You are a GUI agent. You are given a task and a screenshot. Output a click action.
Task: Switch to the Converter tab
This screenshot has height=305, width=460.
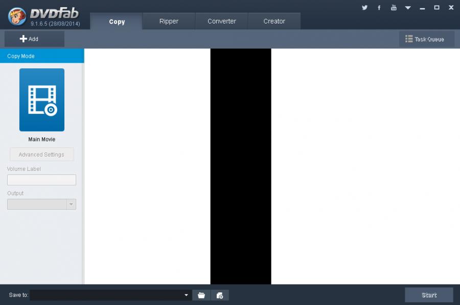click(221, 21)
